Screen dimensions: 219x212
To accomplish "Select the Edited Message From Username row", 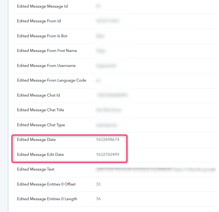I will pyautogui.click(x=115, y=66).
